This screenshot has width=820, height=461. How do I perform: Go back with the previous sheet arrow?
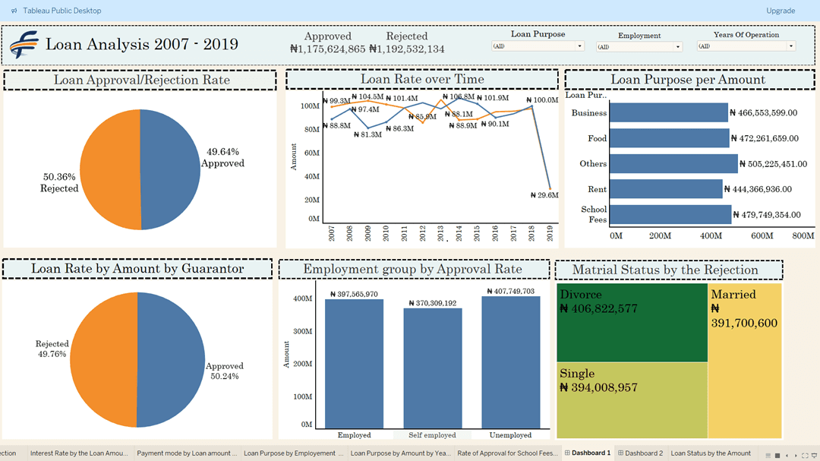tap(787, 455)
